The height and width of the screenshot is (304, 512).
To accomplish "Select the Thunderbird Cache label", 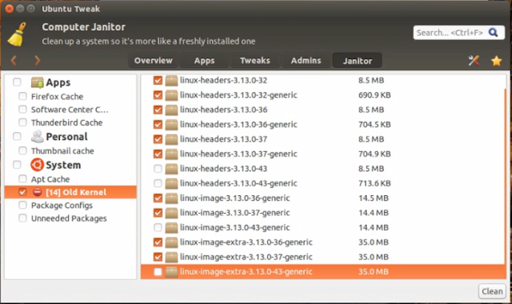I will coord(66,122).
